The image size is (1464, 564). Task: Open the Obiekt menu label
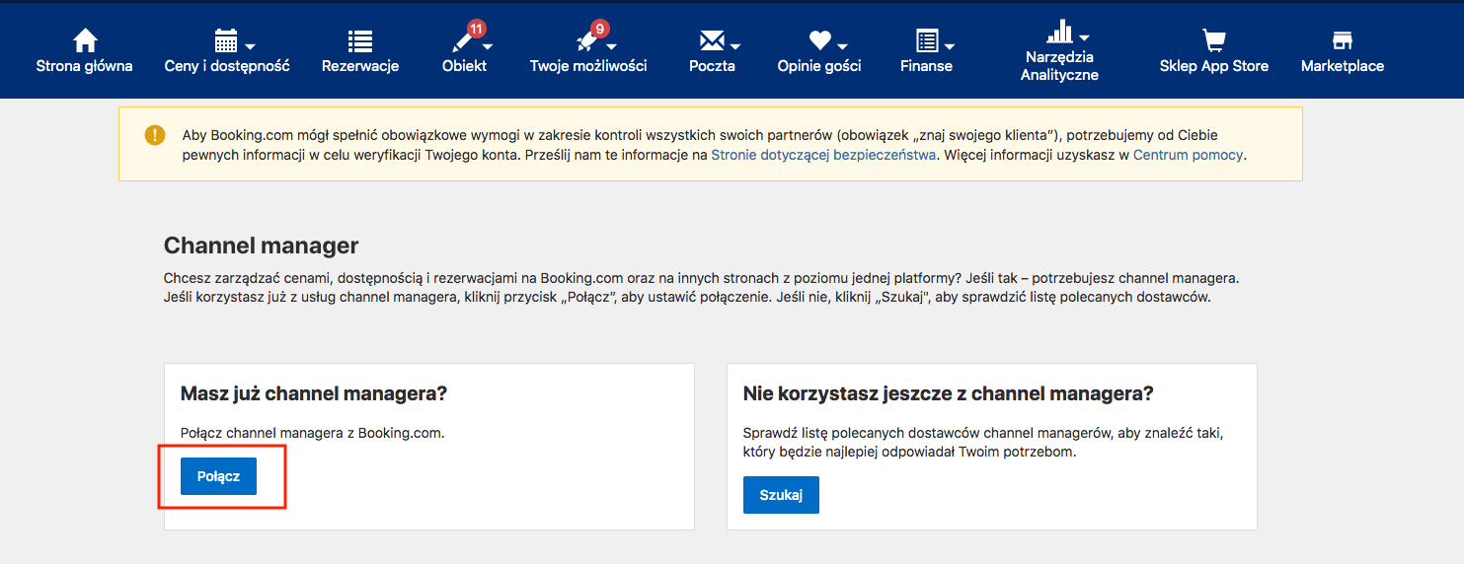tap(465, 66)
